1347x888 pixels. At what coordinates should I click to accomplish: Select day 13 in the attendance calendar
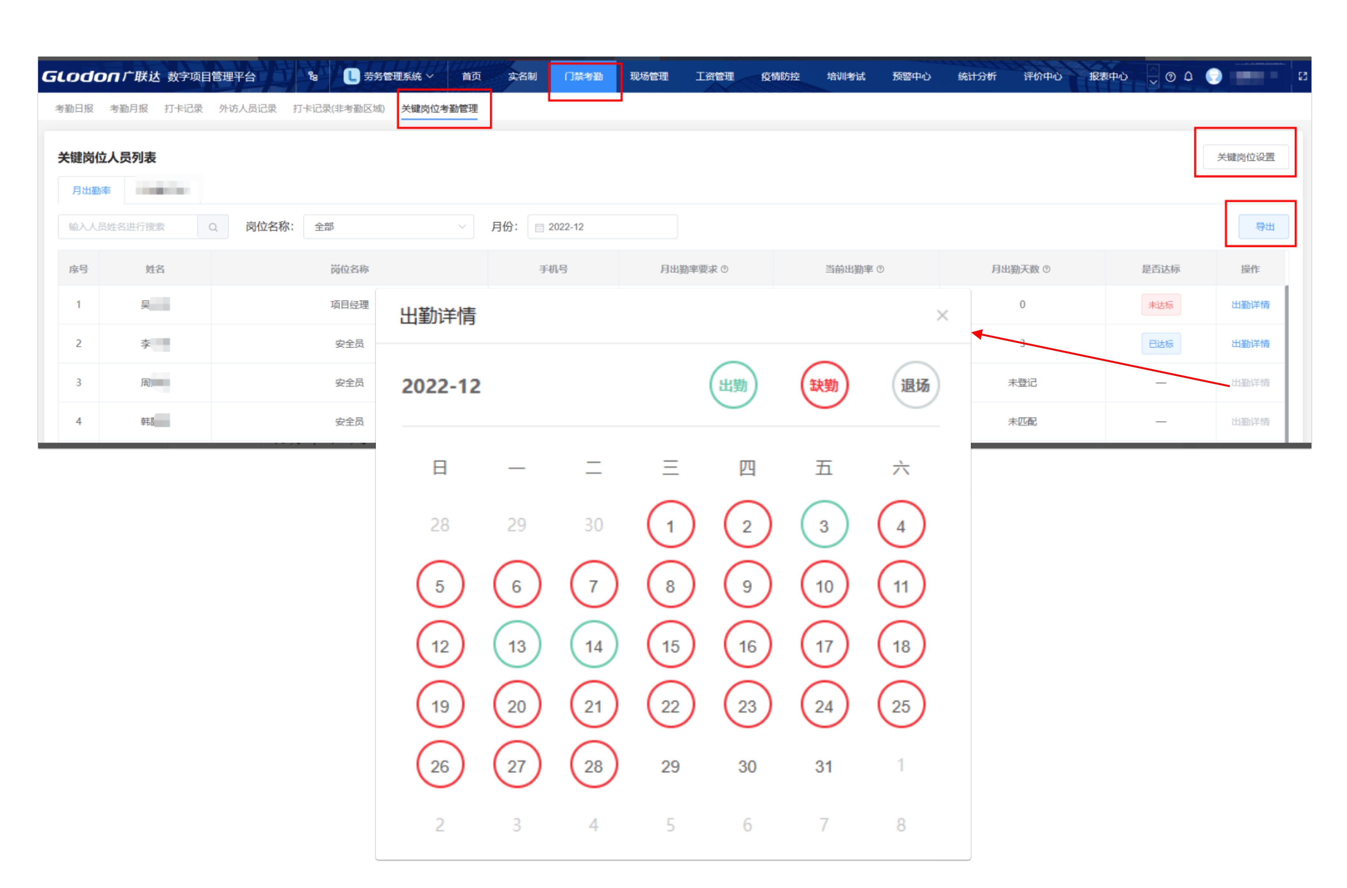[516, 645]
